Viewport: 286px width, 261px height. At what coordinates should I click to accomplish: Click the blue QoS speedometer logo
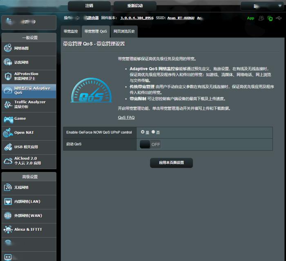click(x=91, y=90)
